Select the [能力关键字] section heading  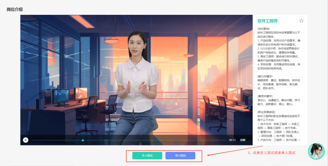(x=265, y=76)
